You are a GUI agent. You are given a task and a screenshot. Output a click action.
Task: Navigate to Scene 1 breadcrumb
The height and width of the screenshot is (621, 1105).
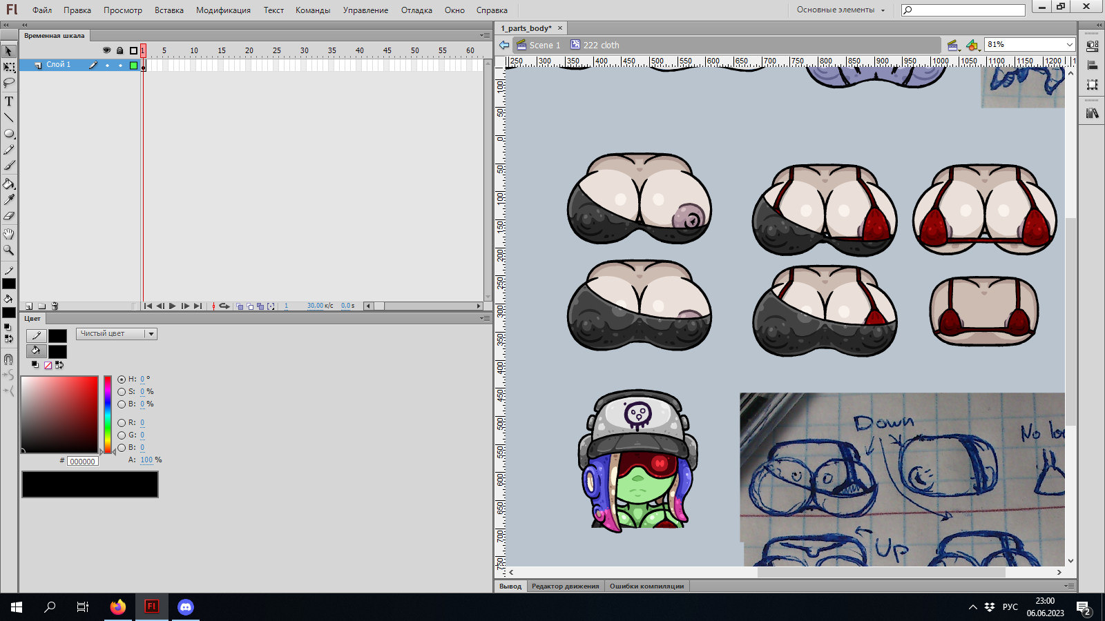point(539,46)
